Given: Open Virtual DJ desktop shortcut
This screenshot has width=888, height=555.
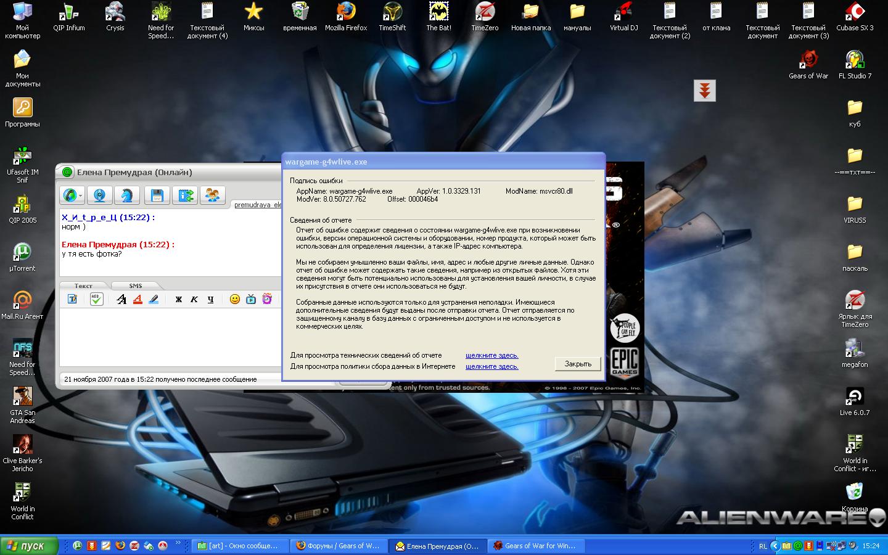Looking at the screenshot, I should (x=623, y=17).
